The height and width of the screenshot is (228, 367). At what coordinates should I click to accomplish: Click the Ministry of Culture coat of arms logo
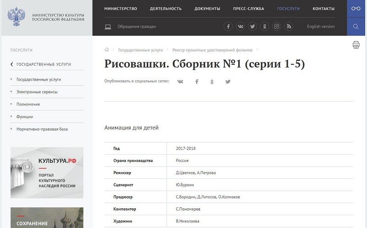click(x=16, y=17)
